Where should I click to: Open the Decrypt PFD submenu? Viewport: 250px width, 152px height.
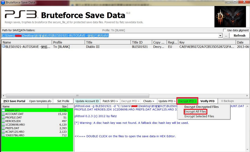pos(130,101)
